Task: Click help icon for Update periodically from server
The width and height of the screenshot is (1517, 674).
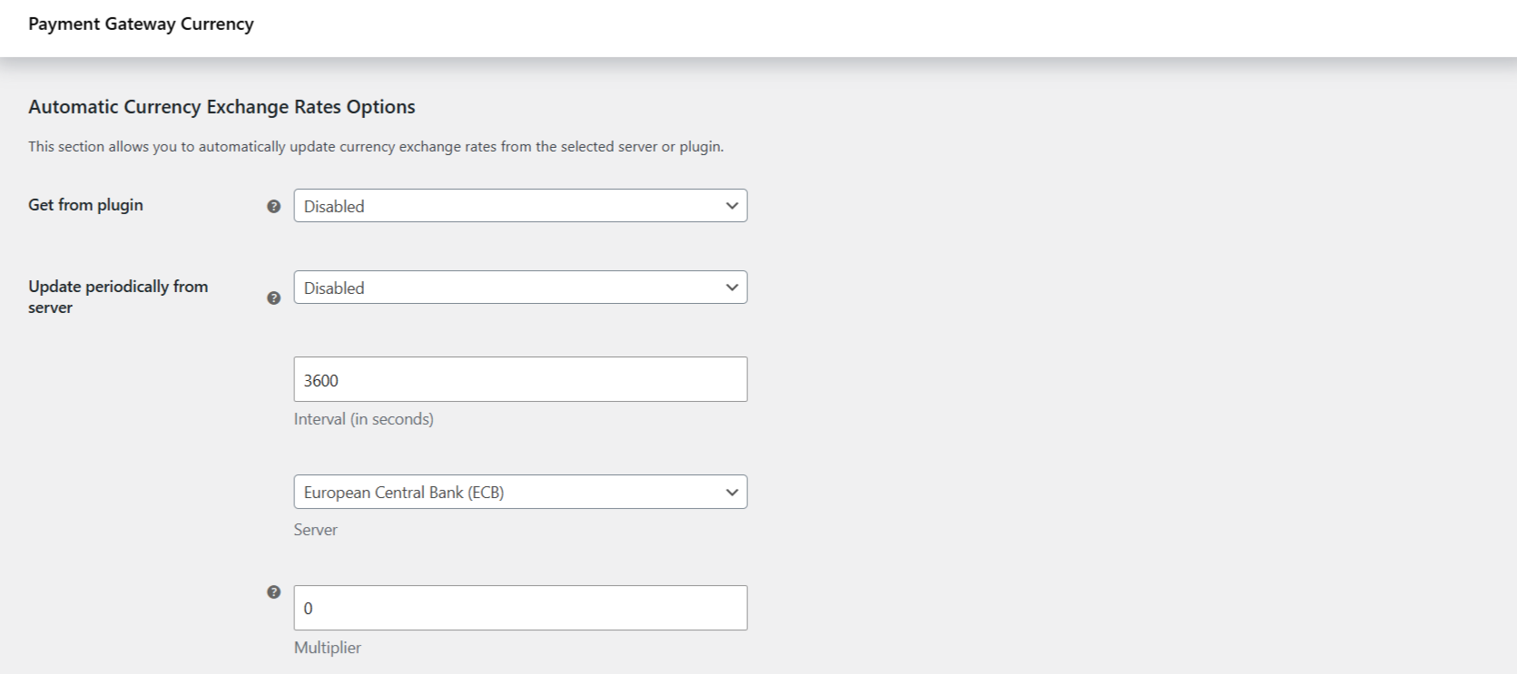Action: [x=273, y=298]
